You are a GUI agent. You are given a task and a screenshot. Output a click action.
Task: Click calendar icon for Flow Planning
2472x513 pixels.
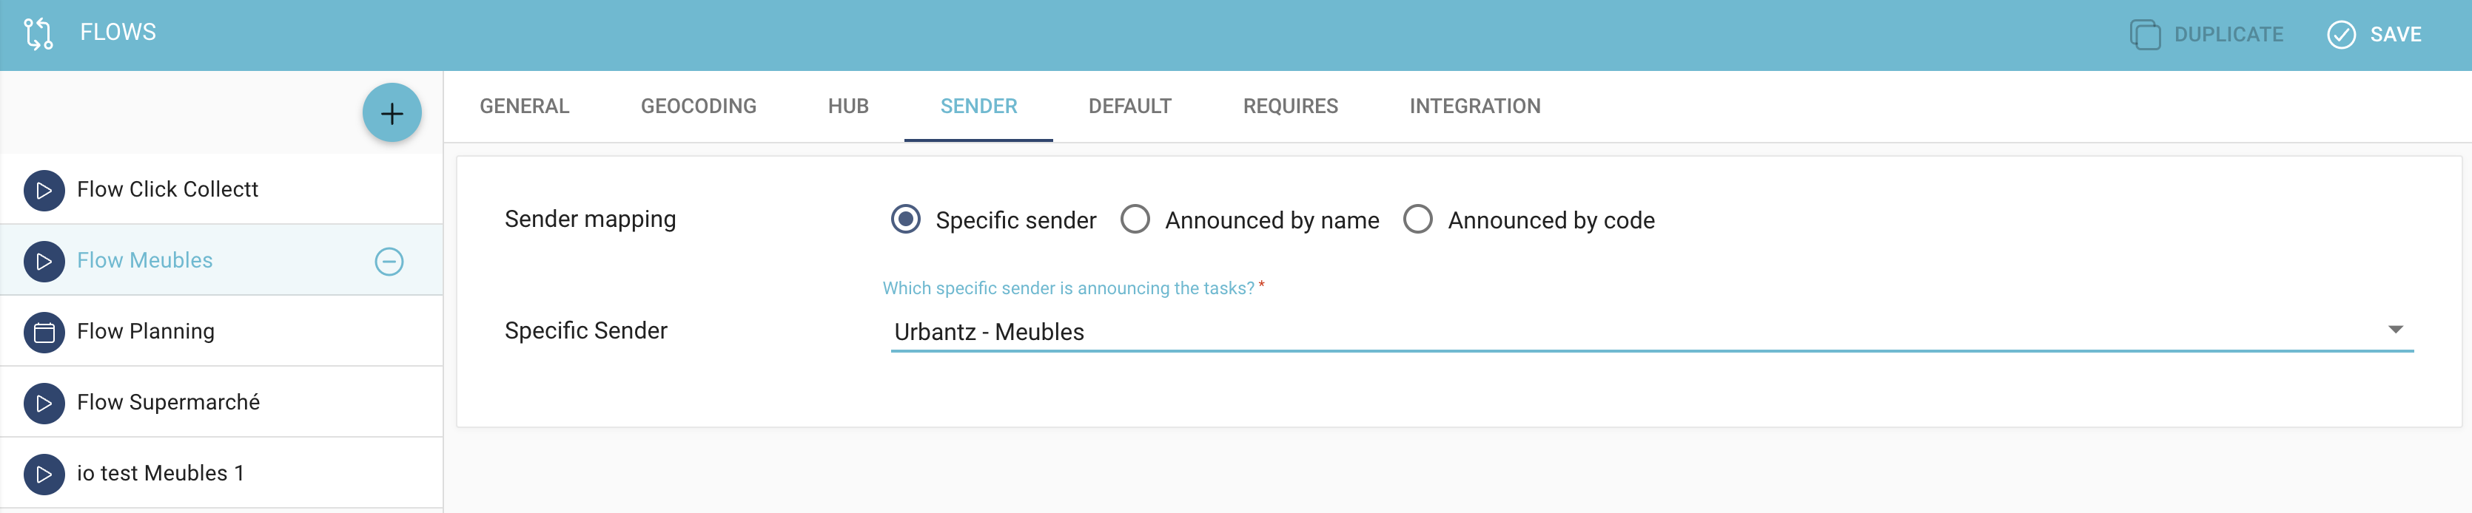[x=44, y=332]
